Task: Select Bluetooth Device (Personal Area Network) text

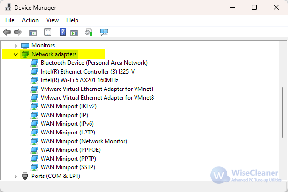Action: [94, 63]
